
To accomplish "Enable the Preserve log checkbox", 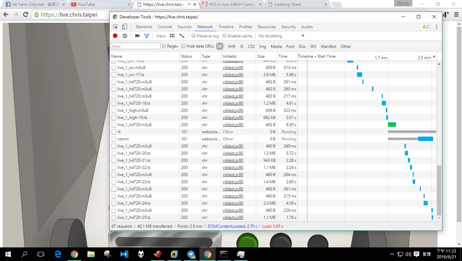I will coord(193,36).
